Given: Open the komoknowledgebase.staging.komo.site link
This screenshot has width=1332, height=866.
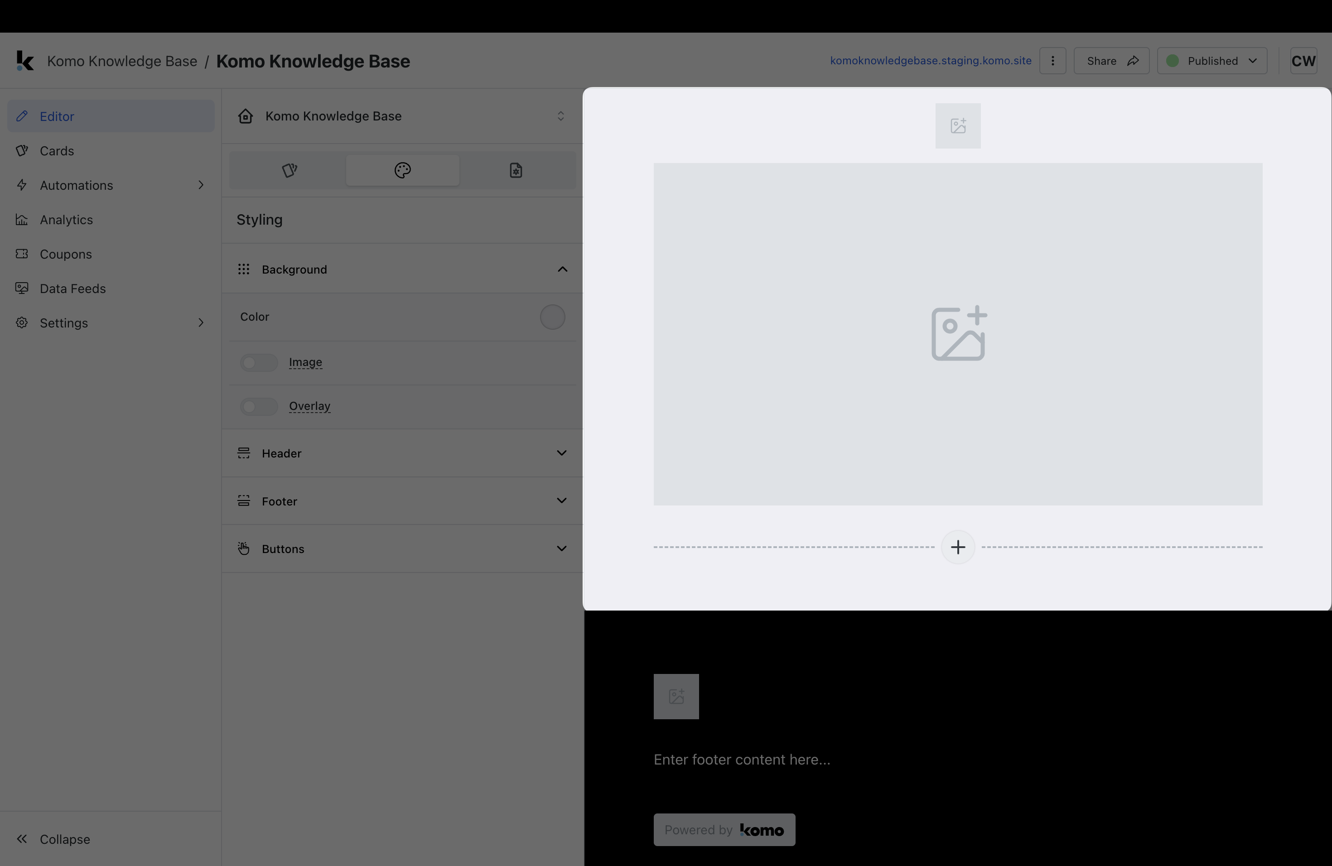Looking at the screenshot, I should [930, 61].
